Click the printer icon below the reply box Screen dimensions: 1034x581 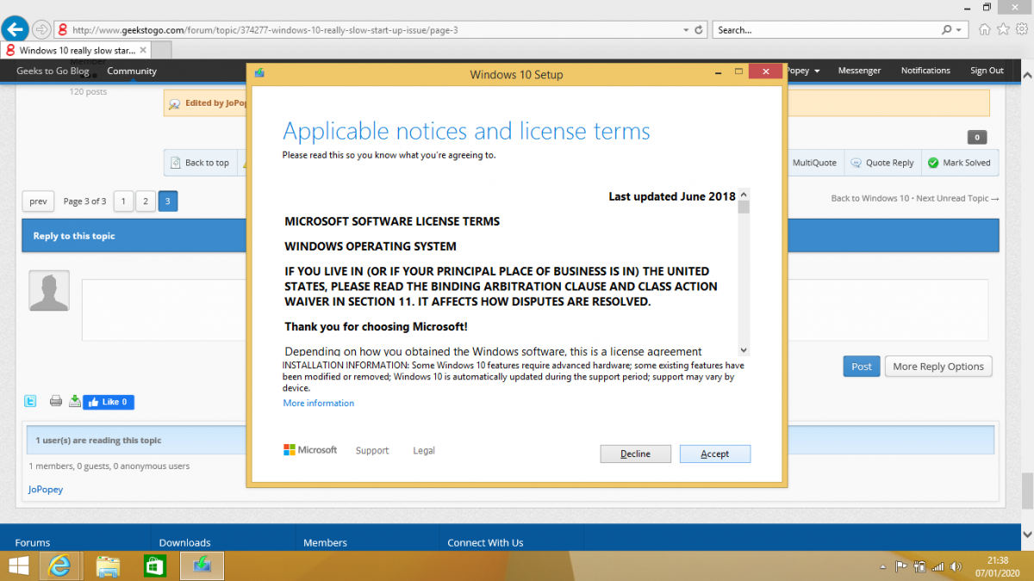[56, 401]
